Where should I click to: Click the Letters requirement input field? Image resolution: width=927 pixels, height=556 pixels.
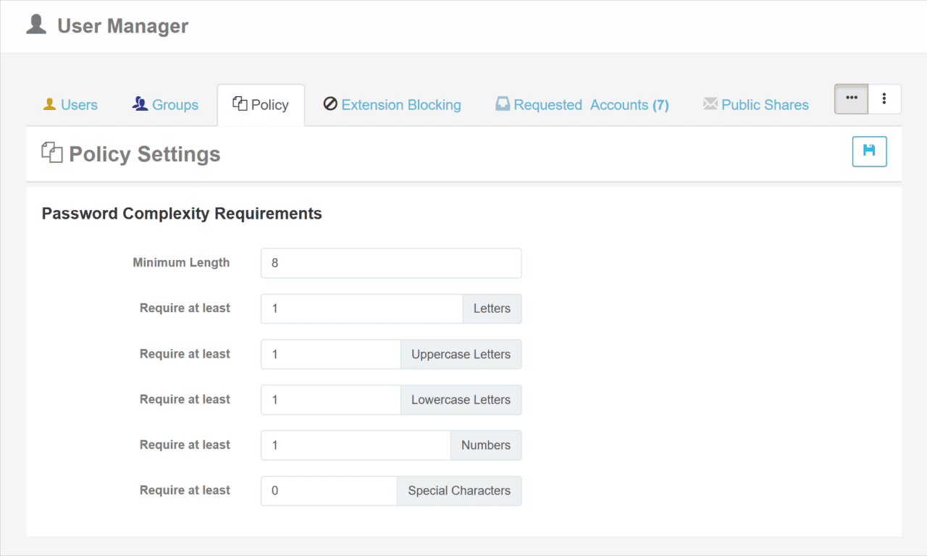click(361, 308)
